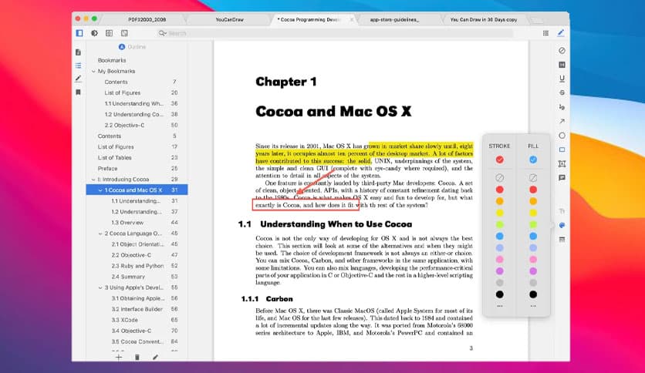Open the thumbnail grid view icon
This screenshot has width=645, height=373.
click(545, 33)
